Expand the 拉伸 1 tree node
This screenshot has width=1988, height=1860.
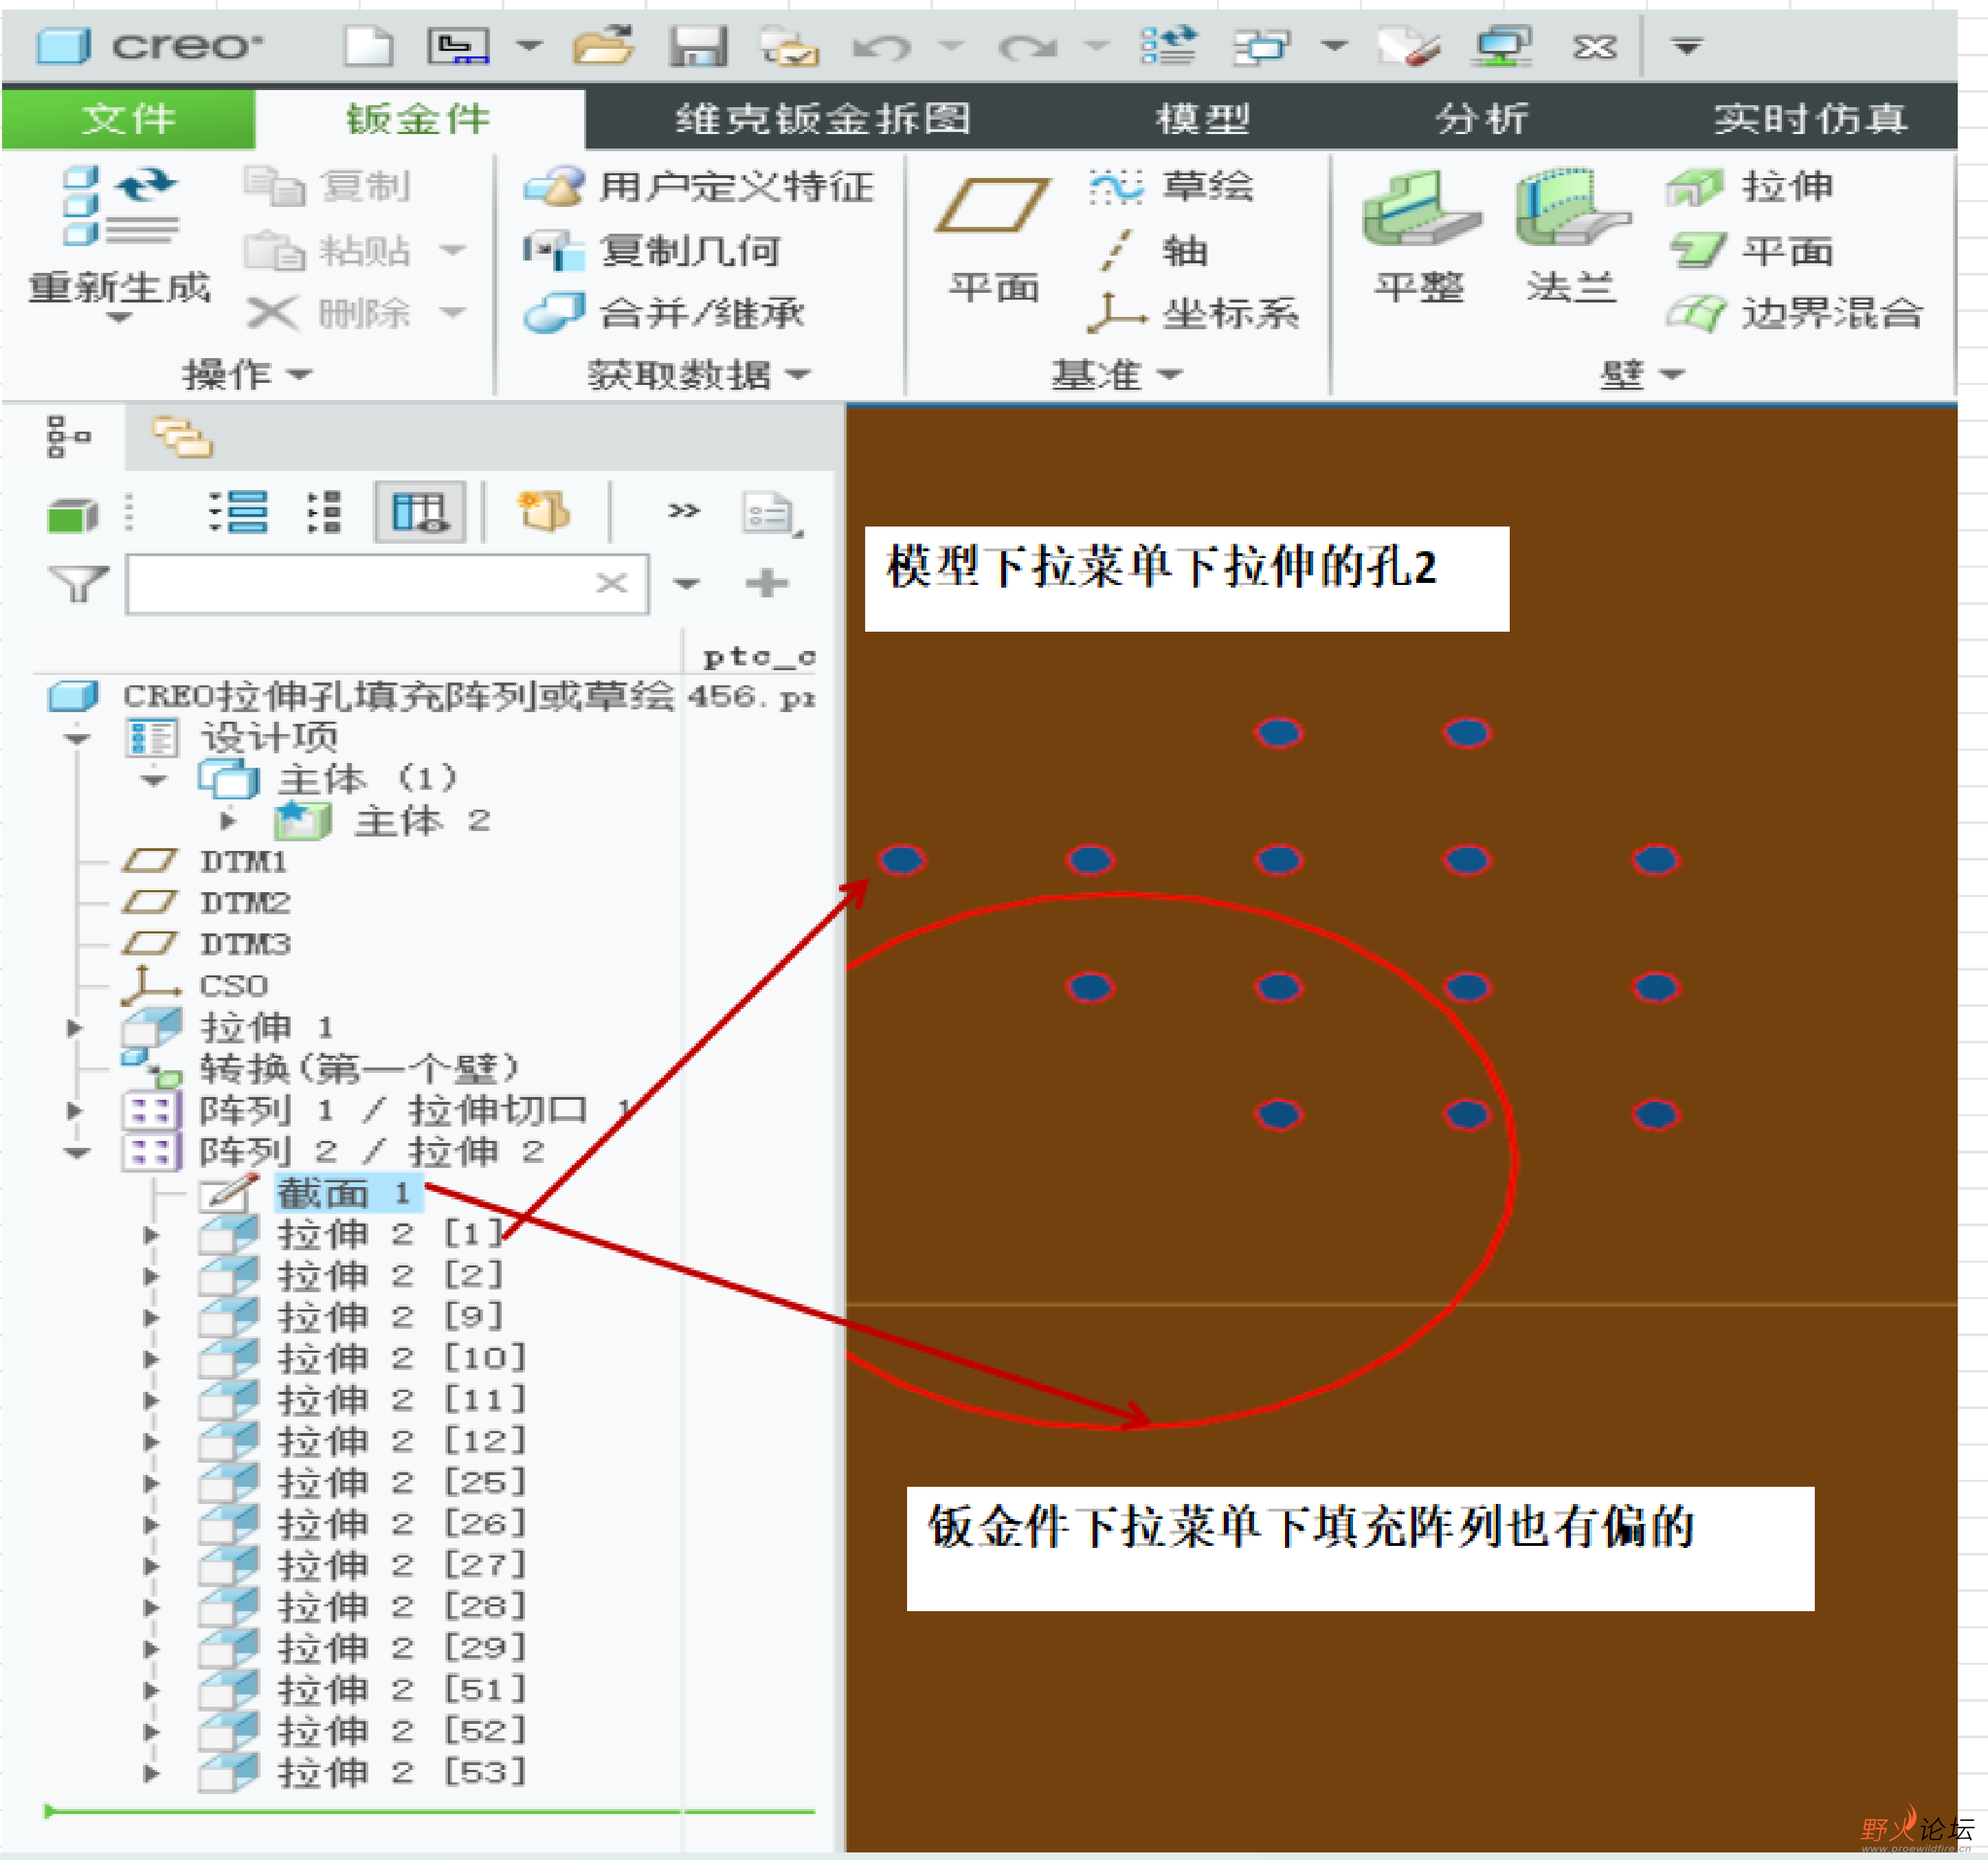click(74, 1028)
